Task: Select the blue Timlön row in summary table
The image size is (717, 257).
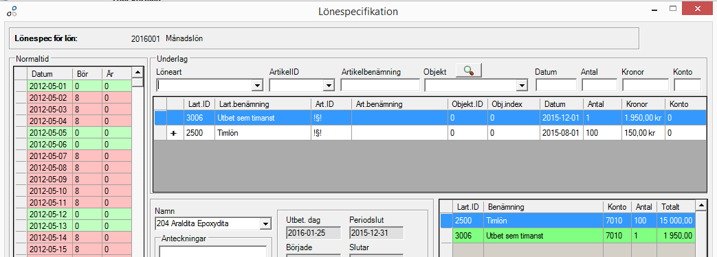Action: tap(567, 221)
